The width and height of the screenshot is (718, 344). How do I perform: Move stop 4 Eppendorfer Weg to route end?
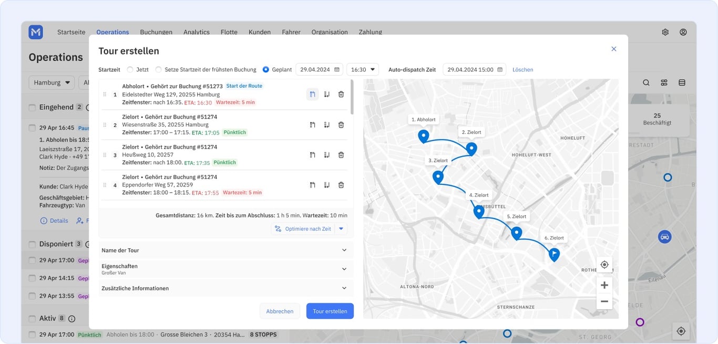coord(327,185)
